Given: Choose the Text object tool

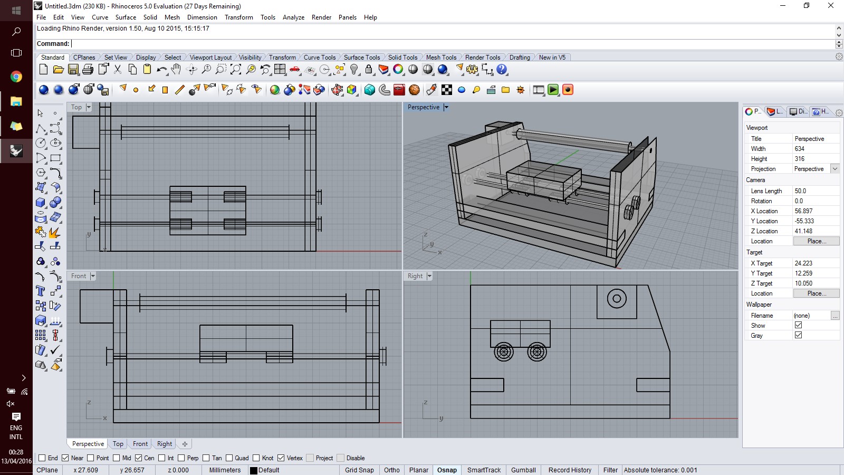Looking at the screenshot, I should coord(41,291).
